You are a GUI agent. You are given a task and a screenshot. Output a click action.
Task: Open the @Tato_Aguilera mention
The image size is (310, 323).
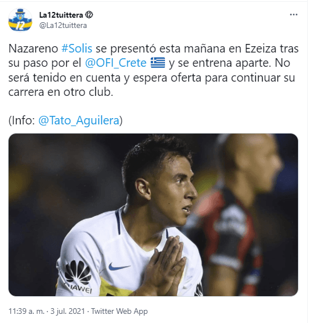point(79,120)
